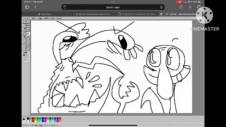Image resolution: width=226 pixels, height=127 pixels.
Task: Tap the red screen recording indicator
Action: [x=180, y=2]
